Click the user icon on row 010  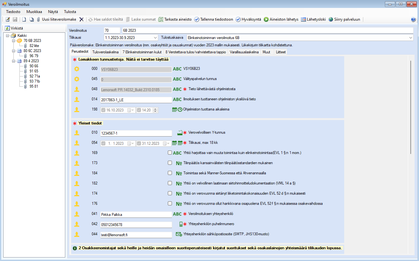tap(76, 133)
